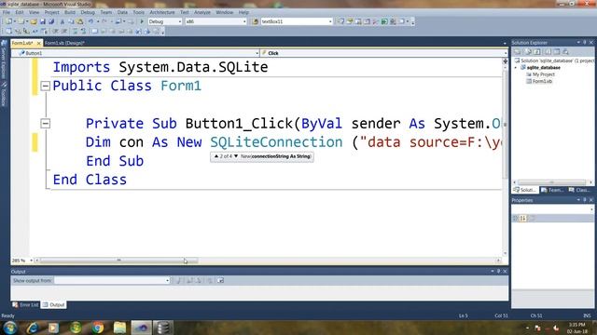The width and height of the screenshot is (597, 335).
Task: Open the textBox11 find combo box
Action: (x=330, y=21)
